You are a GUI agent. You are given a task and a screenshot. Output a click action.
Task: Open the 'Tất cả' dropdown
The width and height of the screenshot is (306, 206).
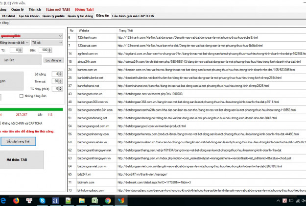pyautogui.click(x=47, y=43)
